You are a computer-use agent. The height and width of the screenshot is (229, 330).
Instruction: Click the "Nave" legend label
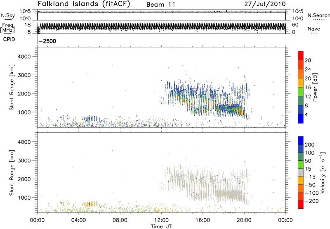[314, 29]
